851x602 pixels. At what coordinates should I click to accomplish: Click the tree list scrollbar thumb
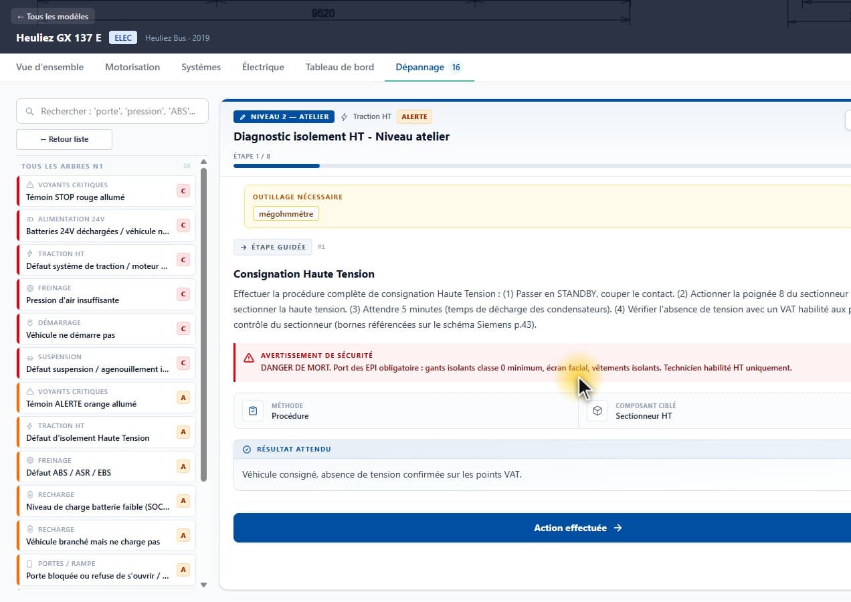click(x=204, y=324)
